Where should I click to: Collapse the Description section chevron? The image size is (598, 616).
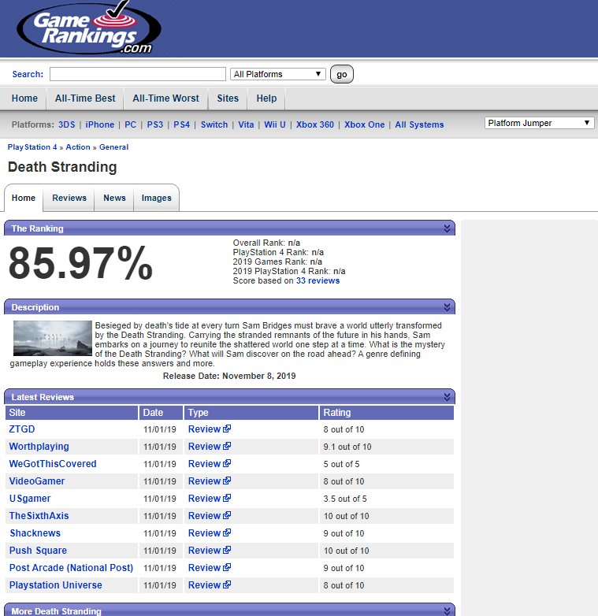point(447,307)
